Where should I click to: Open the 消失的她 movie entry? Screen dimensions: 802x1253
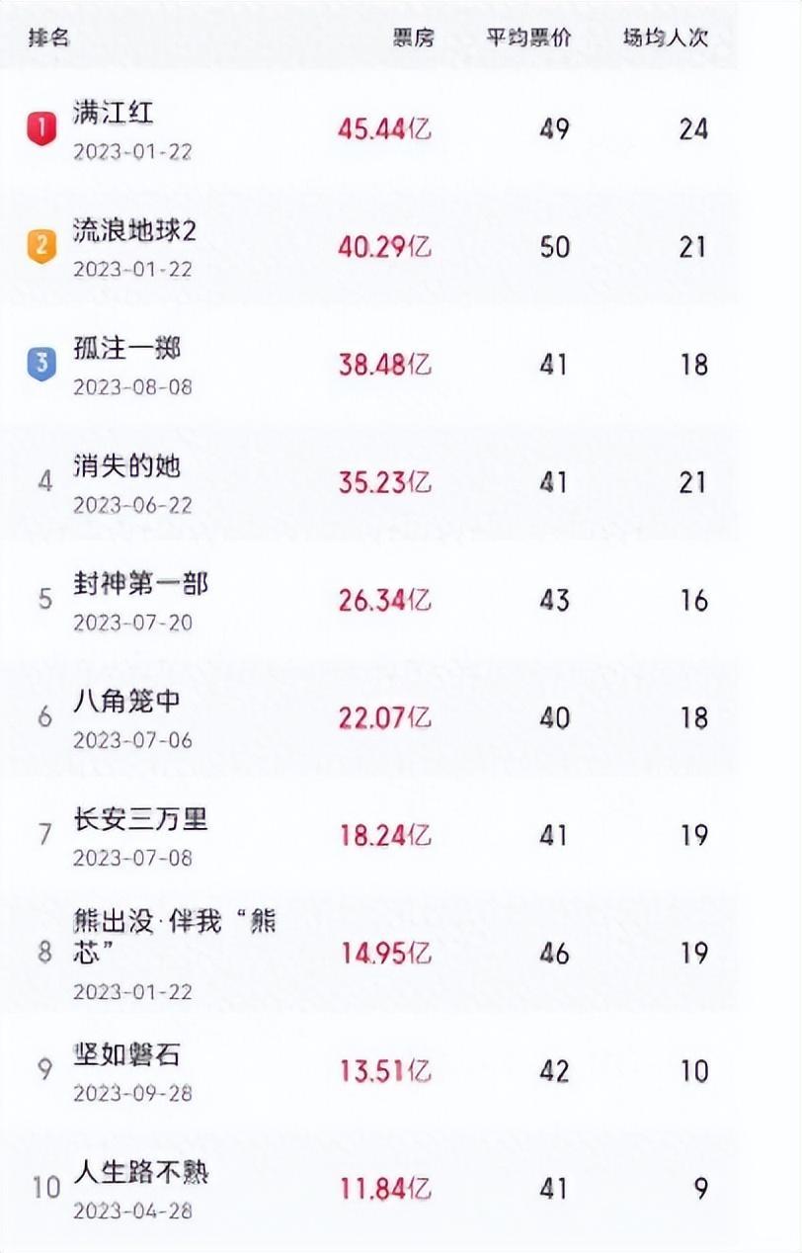[x=127, y=465]
